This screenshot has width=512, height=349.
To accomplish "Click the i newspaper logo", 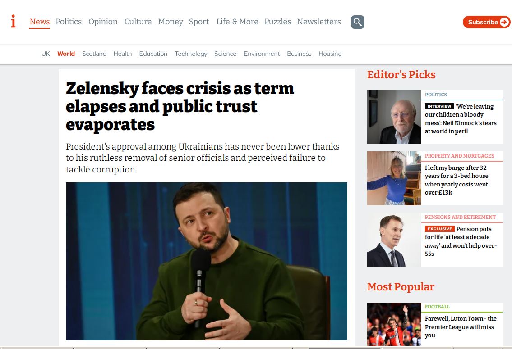I will pyautogui.click(x=13, y=22).
